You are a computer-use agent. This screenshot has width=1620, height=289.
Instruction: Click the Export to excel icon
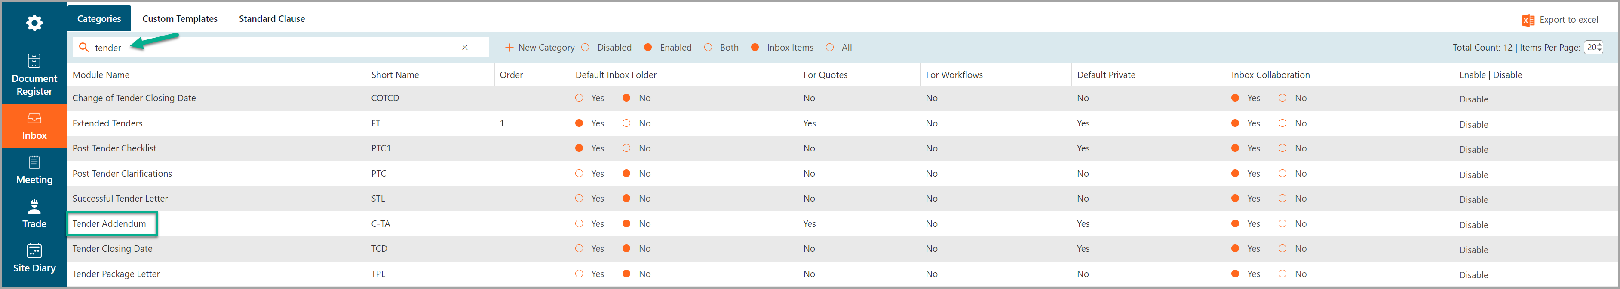[x=1528, y=20]
